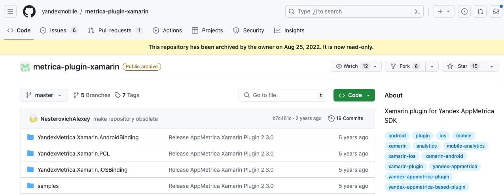The image size is (504, 195).
Task: Expand the master branch selector
Action: (x=44, y=95)
